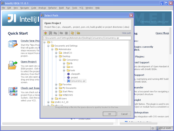Open the Analyze menu

(x=42, y=8)
